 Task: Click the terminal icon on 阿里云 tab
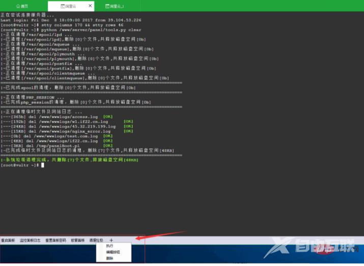(62, 6)
